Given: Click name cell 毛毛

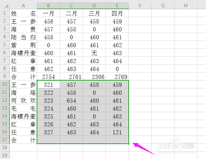Looking at the screenshot, I should tap(24, 108).
